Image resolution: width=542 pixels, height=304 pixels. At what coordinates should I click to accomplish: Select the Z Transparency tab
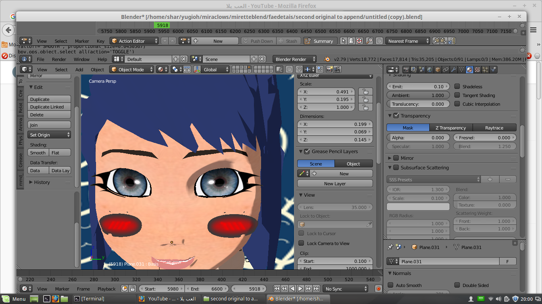[450, 128]
